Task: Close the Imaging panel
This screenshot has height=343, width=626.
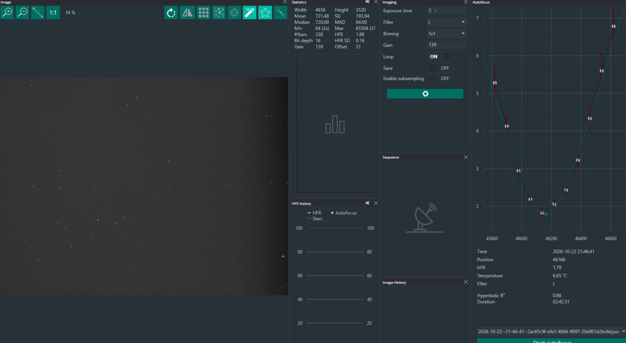Action: (466, 2)
